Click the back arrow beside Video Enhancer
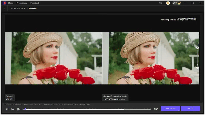Screen dimensions: 205x115 5,8
